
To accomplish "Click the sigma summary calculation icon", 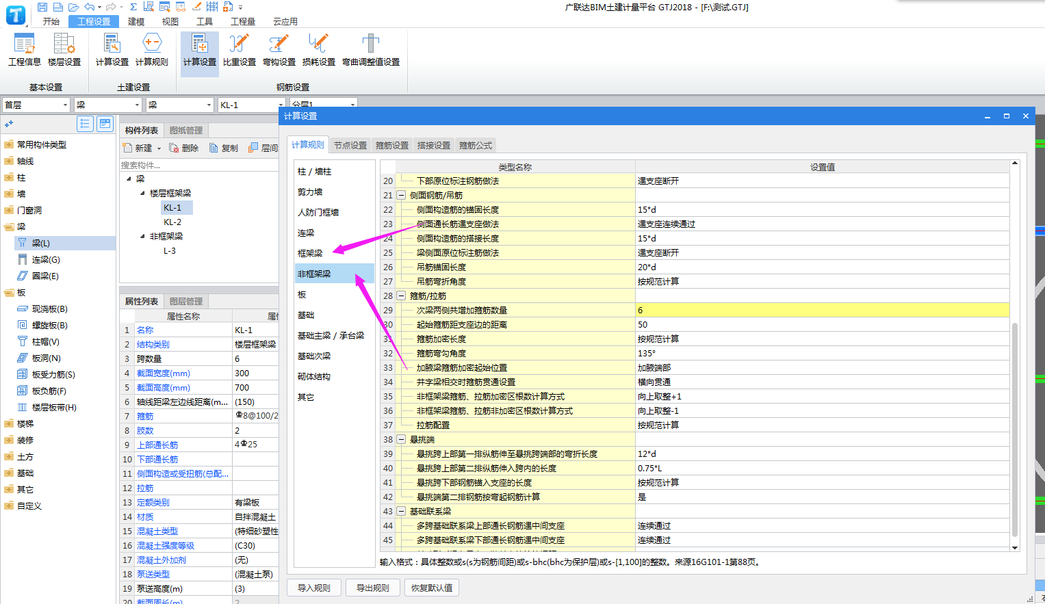I will (133, 7).
